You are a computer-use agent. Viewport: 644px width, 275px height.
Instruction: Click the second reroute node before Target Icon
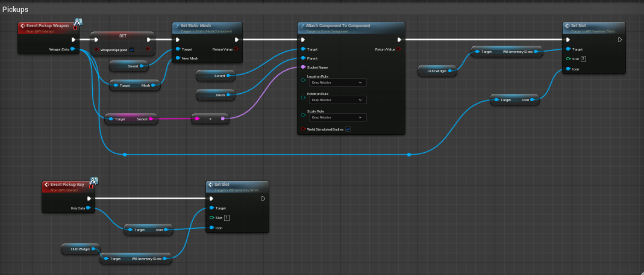[x=409, y=155]
